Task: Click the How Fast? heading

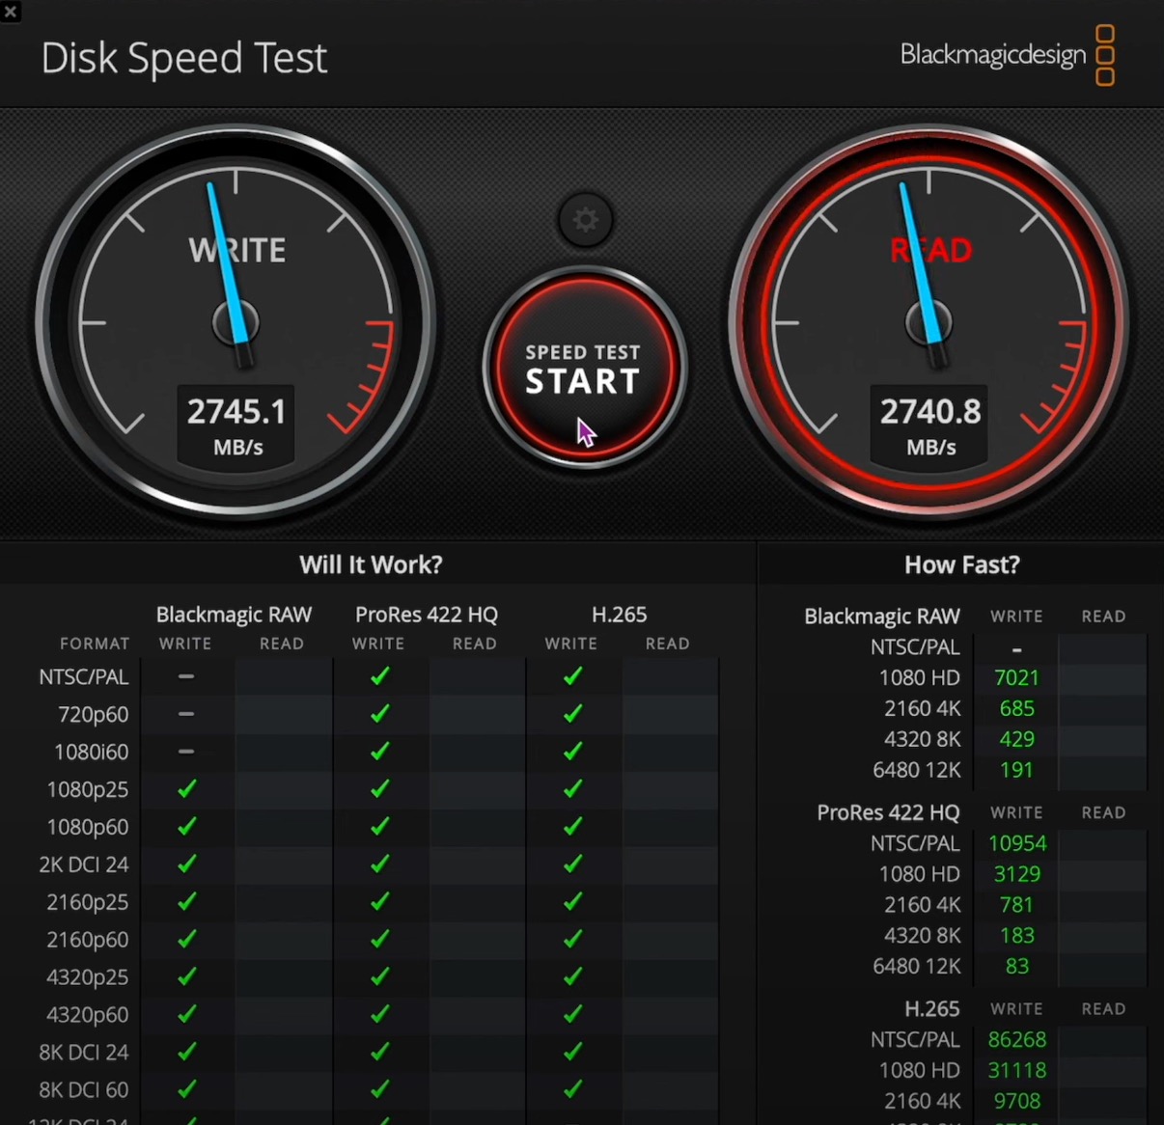Action: (x=961, y=564)
